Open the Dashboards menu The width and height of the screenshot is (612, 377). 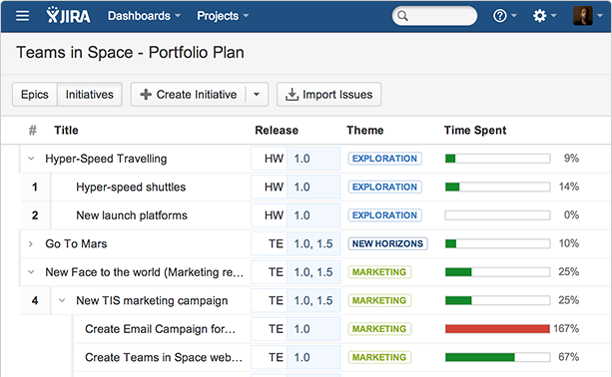tap(144, 16)
